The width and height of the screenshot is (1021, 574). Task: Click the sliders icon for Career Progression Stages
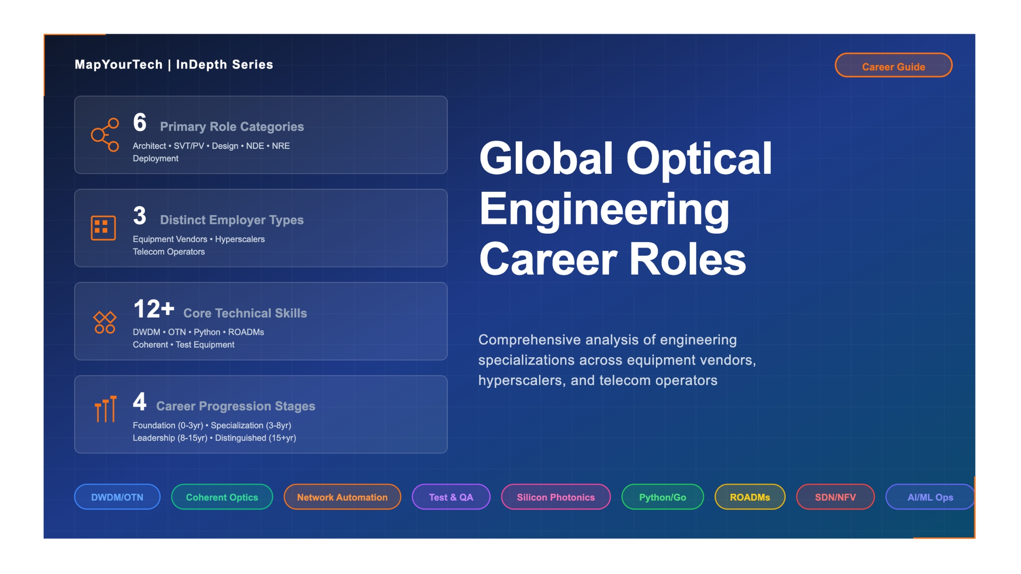tap(106, 409)
